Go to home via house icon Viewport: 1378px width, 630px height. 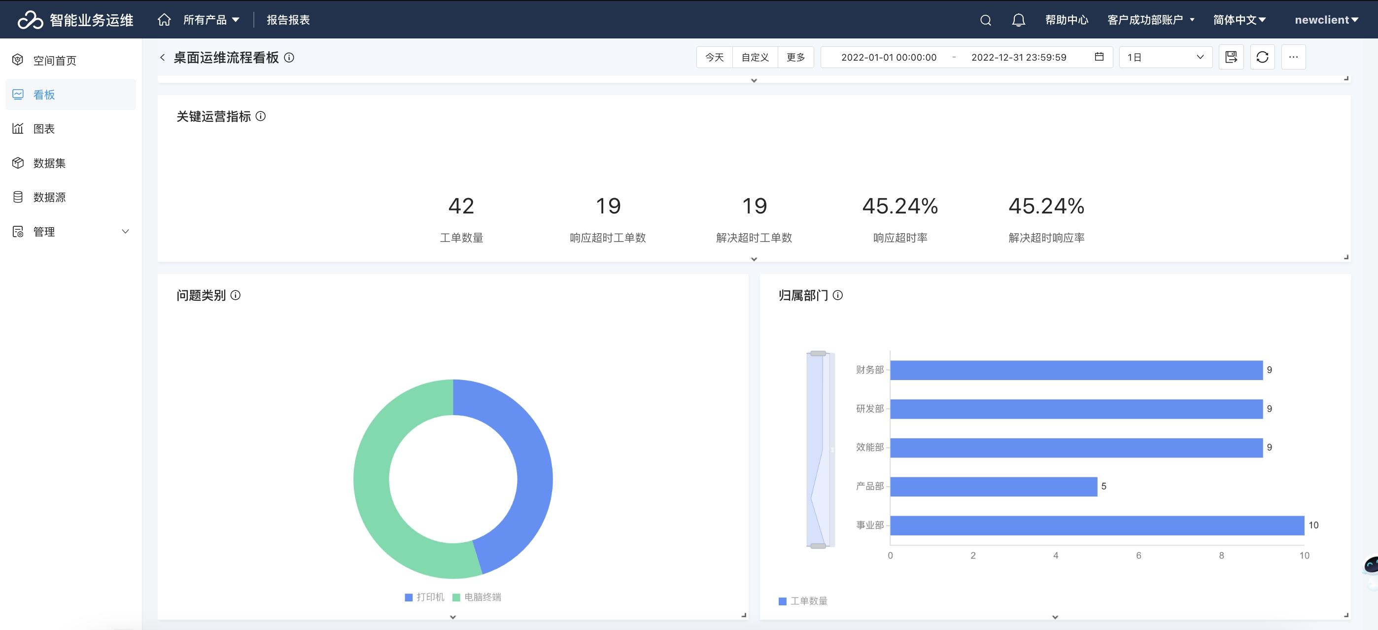pyautogui.click(x=164, y=20)
